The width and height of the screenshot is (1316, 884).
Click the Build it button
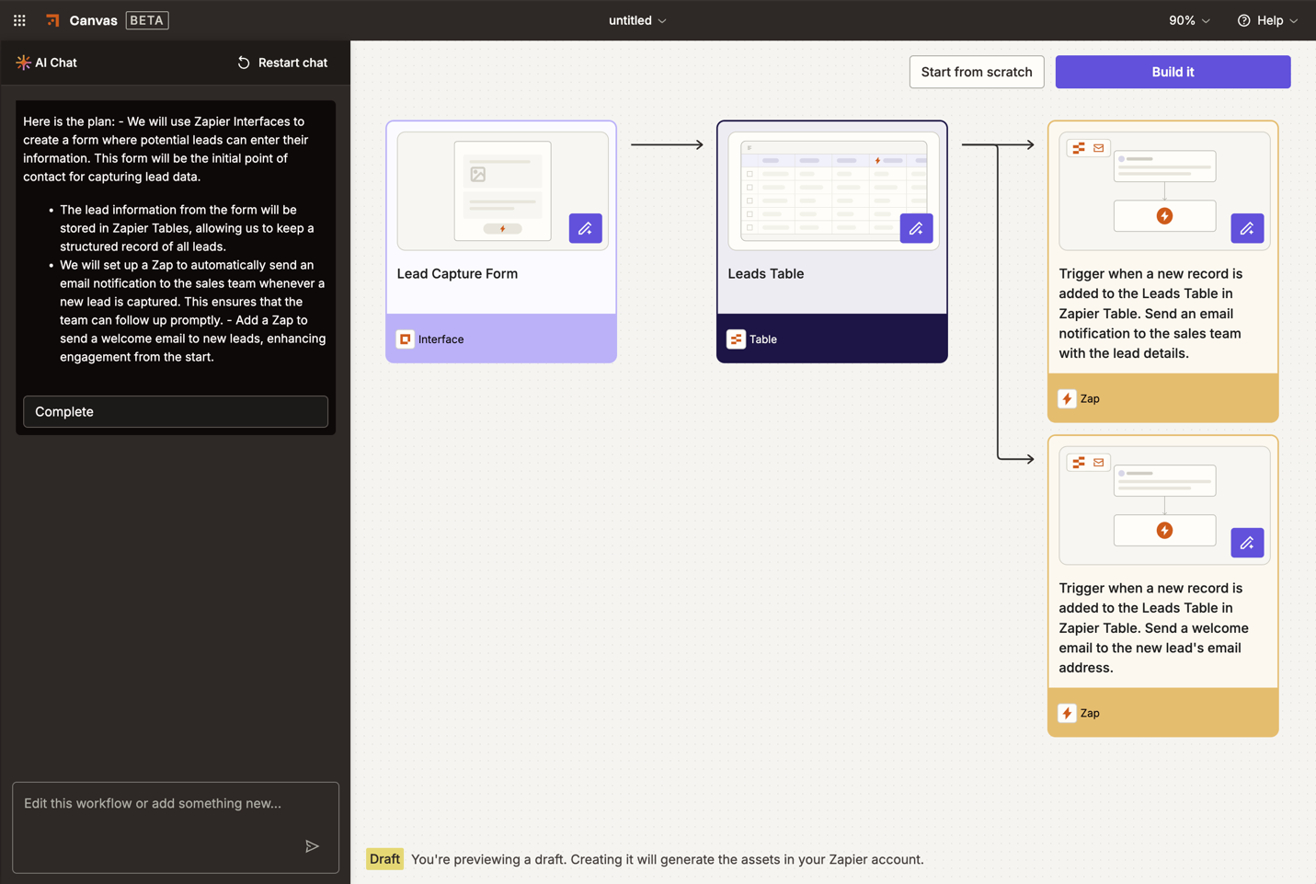pos(1173,72)
